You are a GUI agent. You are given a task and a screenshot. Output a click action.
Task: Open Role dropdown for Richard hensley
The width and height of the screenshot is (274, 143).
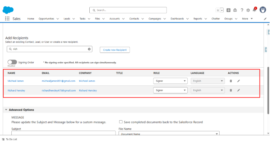click(170, 90)
